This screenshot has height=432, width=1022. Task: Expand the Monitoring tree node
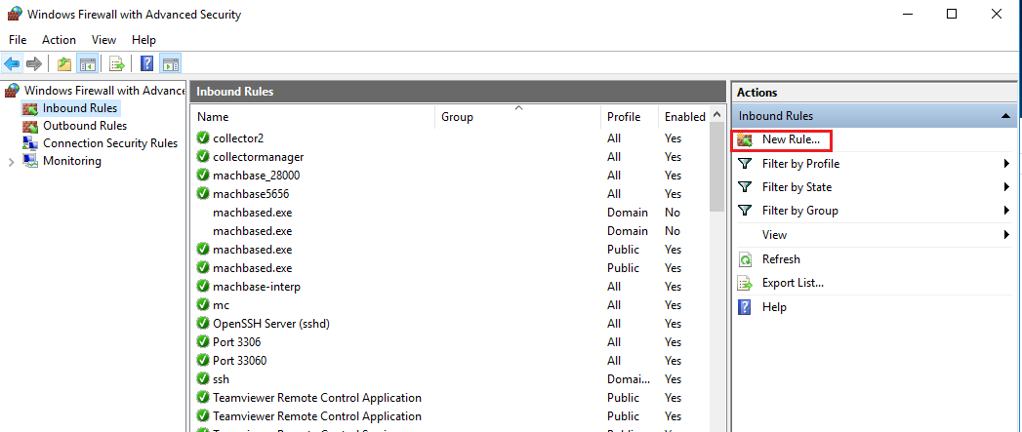coord(11,162)
